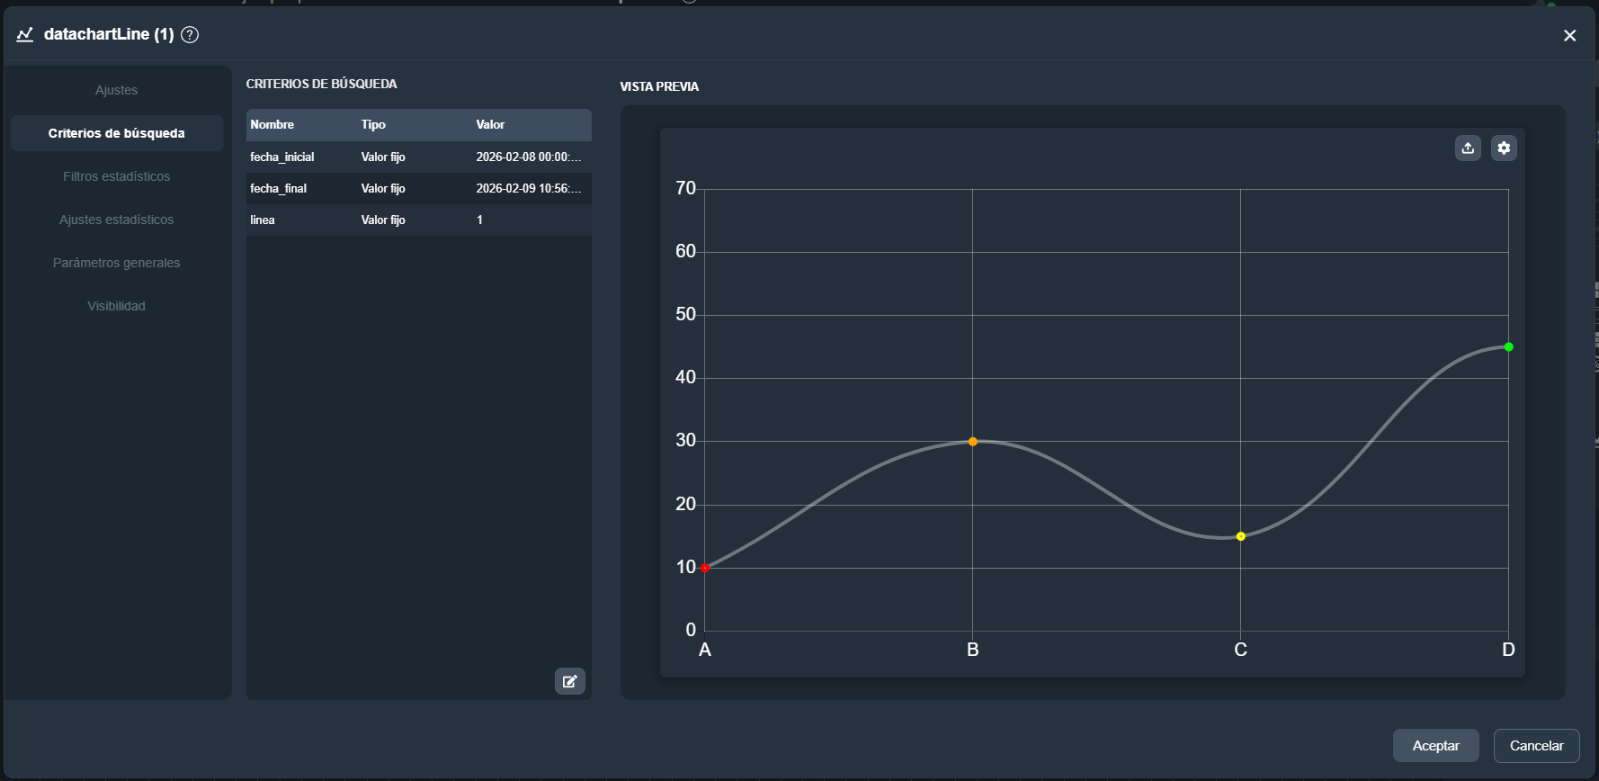1599x781 pixels.
Task: Select Criterios de búsqueda tab
Action: 116,133
